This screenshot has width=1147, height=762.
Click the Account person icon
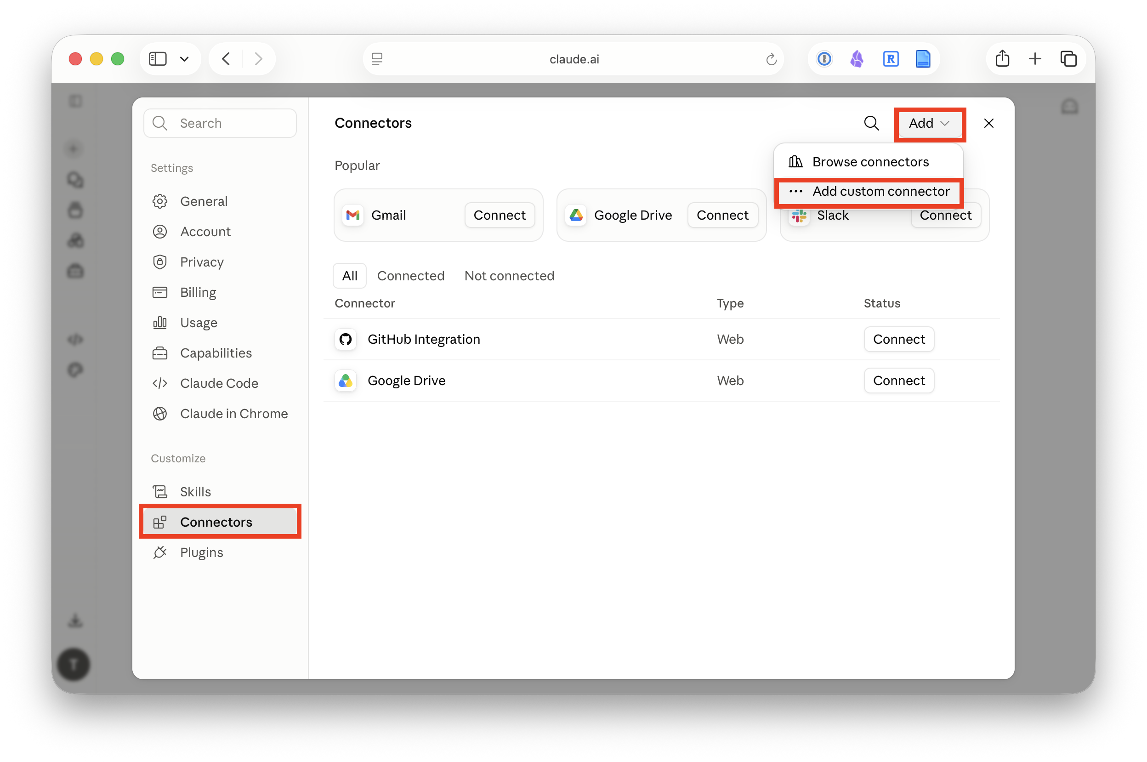[160, 231]
